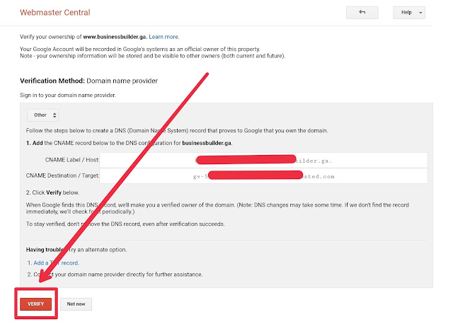Image resolution: width=453 pixels, height=322 pixels.
Task: Click the Not now button
Action: [76, 304]
